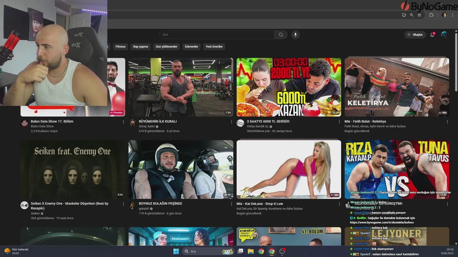Image resolution: width=458 pixels, height=257 pixels.
Task: Click the Chrome zoom magnifier icon
Action: click(411, 15)
